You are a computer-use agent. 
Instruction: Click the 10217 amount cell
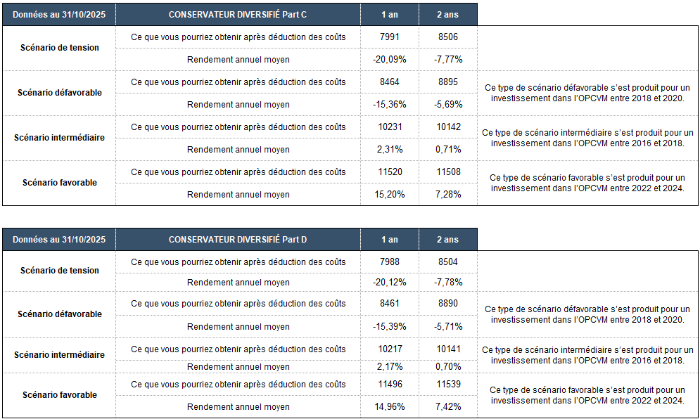tap(389, 349)
